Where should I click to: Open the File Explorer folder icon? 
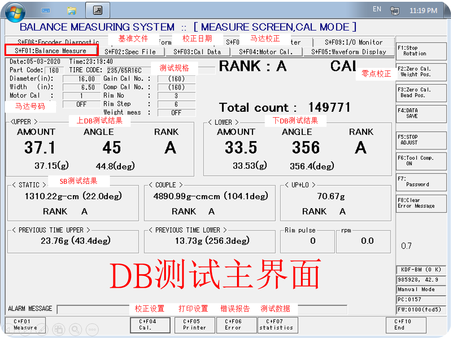(72, 10)
